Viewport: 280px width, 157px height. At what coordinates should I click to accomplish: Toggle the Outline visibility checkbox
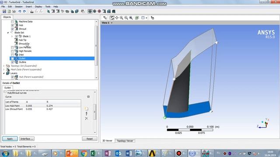point(12,62)
